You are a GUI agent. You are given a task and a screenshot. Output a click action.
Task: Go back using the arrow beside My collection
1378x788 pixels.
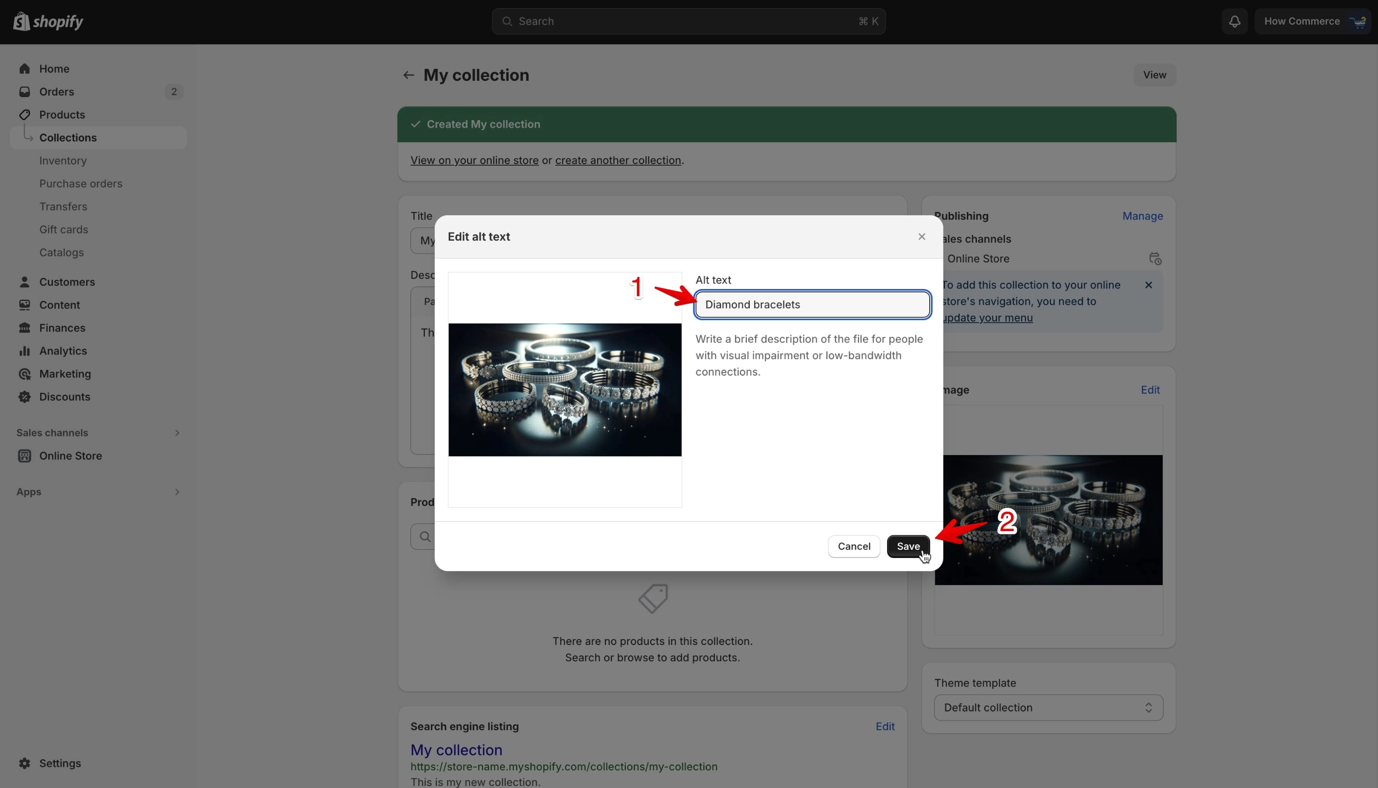point(409,75)
